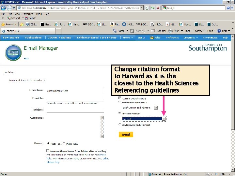Viewport: 235px width, 176px height.
Task: Open the Tools menu in menu bar
Action: pos(39,14)
